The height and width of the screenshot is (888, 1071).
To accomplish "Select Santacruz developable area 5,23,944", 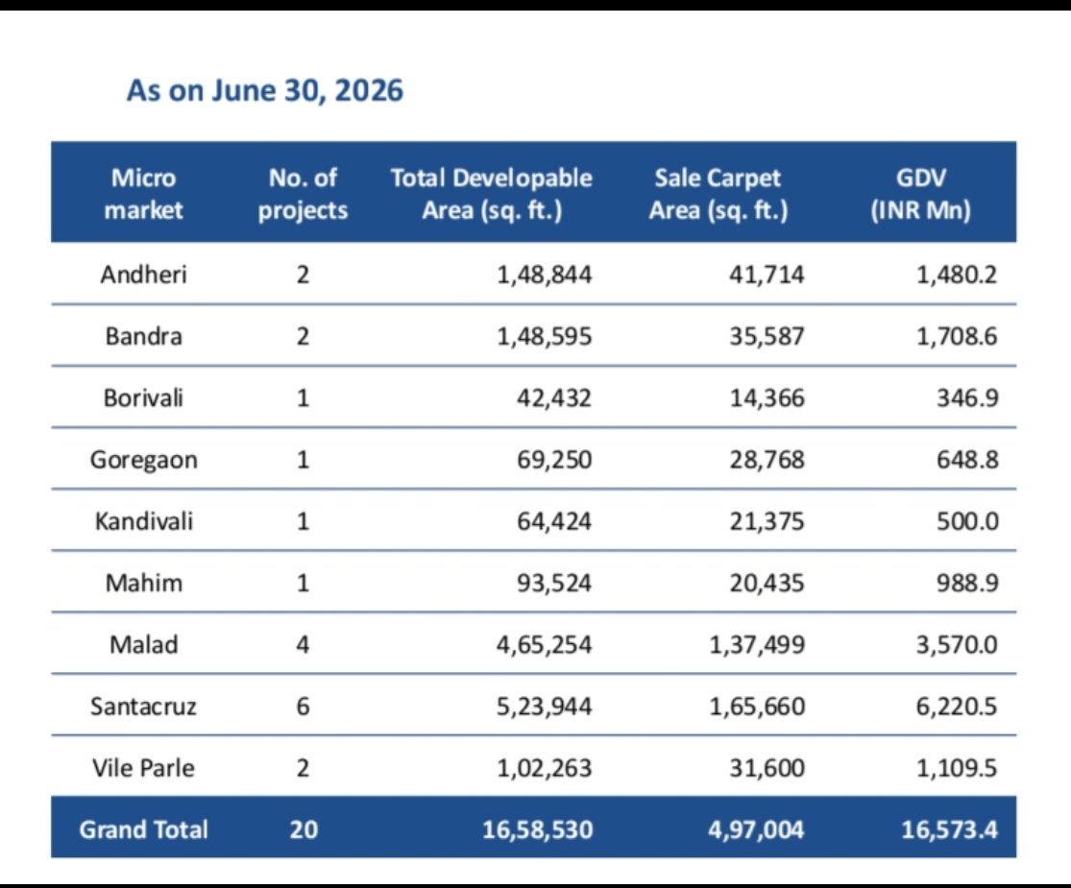I will coord(545,707).
